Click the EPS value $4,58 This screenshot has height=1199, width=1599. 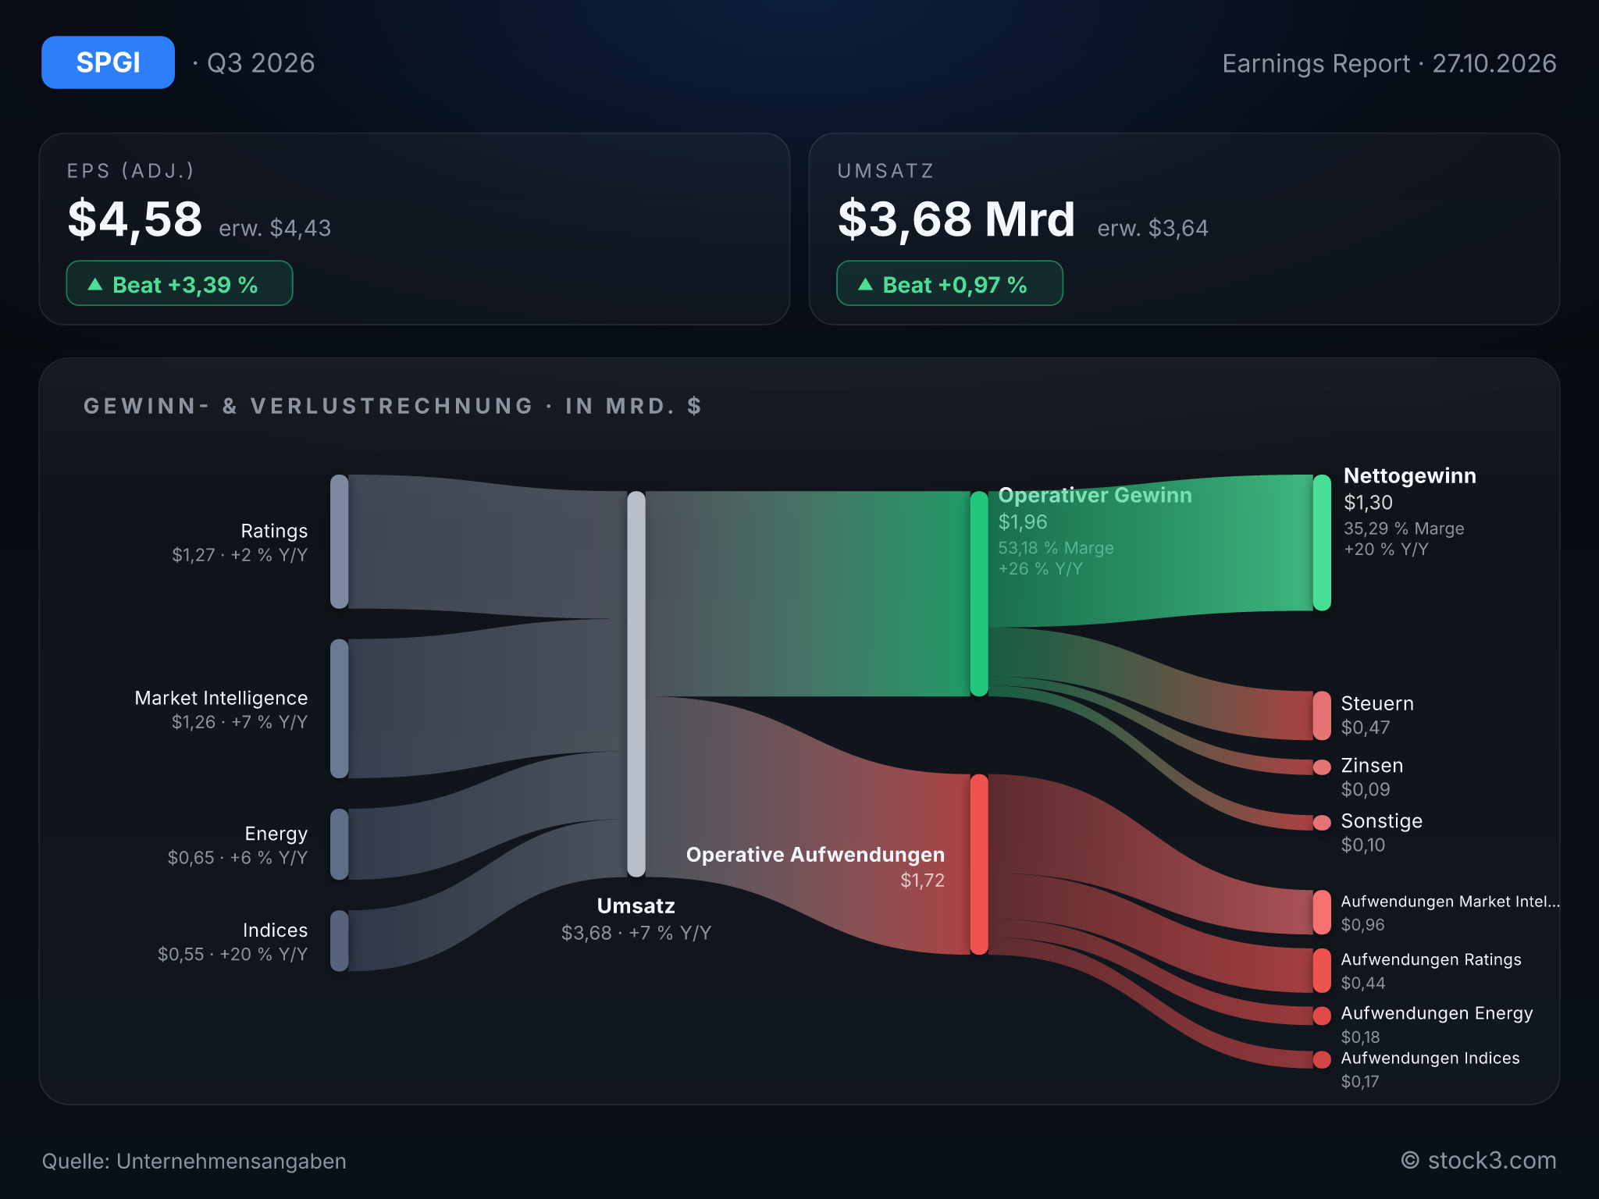[135, 219]
